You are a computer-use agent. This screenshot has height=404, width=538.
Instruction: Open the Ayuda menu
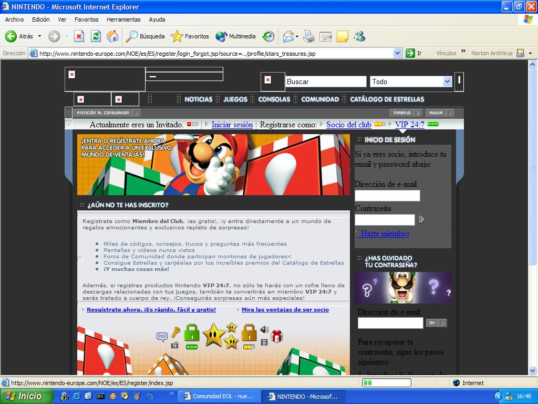(x=157, y=19)
